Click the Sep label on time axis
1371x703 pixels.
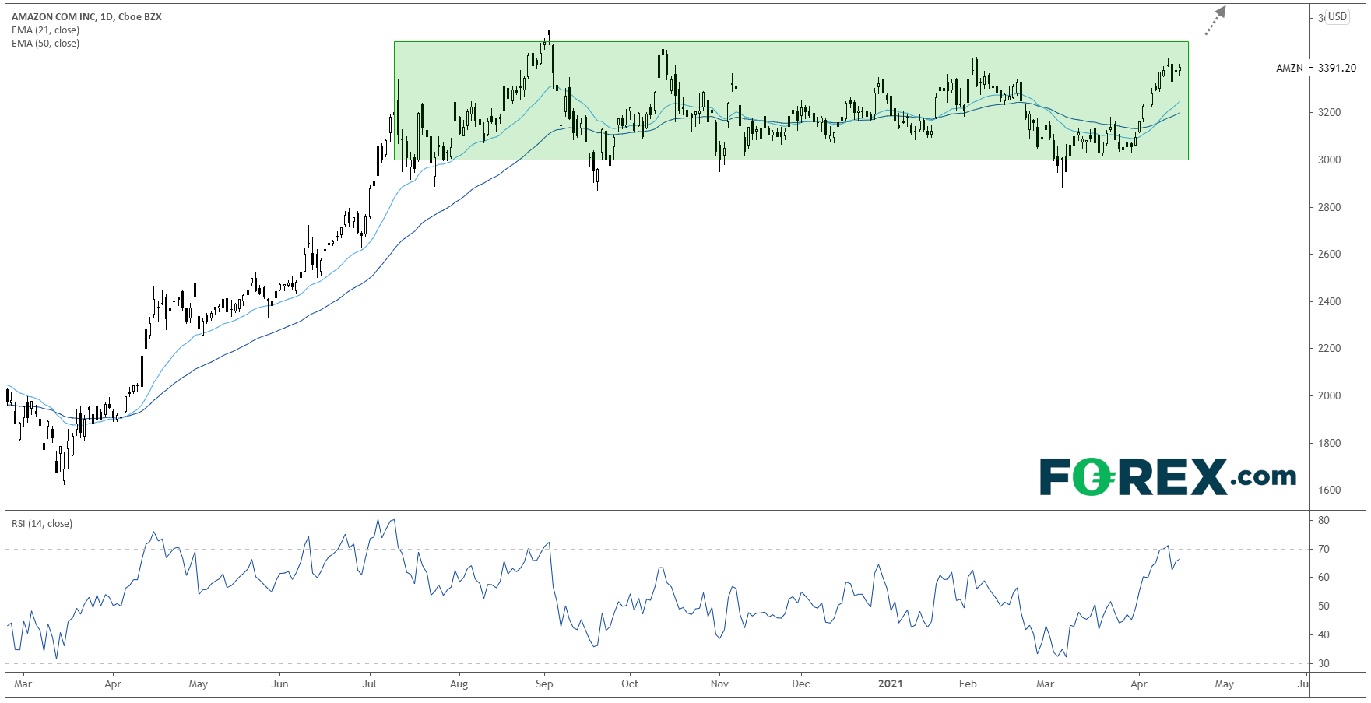544,684
